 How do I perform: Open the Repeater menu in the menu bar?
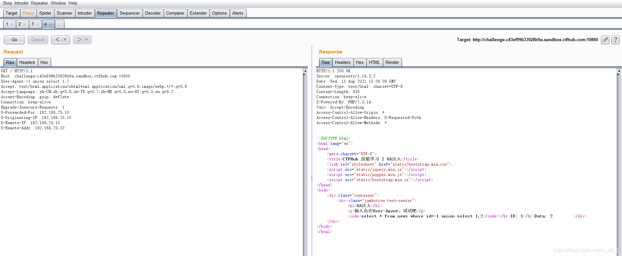pos(40,3)
